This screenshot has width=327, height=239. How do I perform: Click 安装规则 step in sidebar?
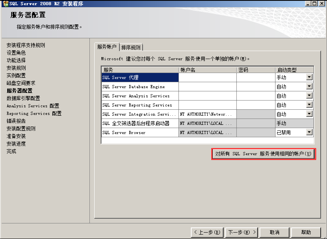[x=16, y=68]
